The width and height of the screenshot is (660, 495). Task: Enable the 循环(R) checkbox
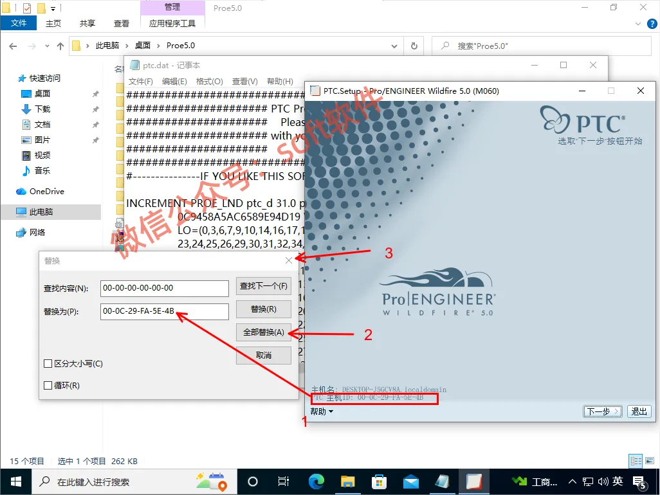click(48, 385)
